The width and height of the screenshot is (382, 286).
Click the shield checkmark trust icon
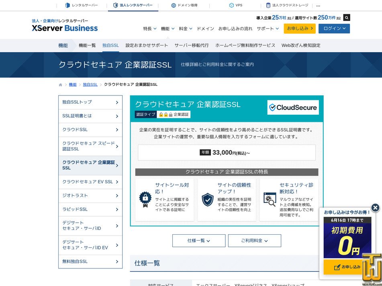point(208,199)
